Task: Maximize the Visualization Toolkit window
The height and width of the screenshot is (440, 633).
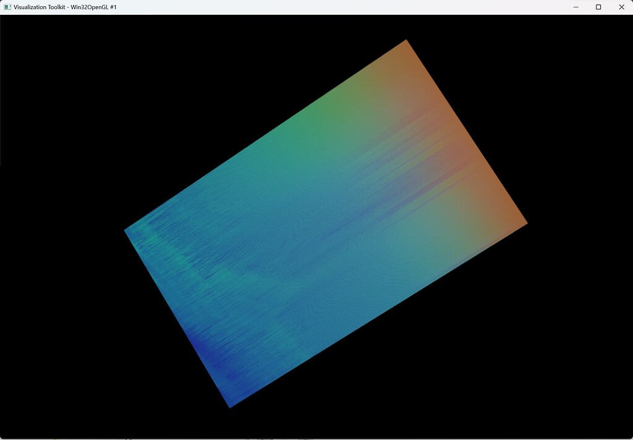Action: pyautogui.click(x=598, y=7)
